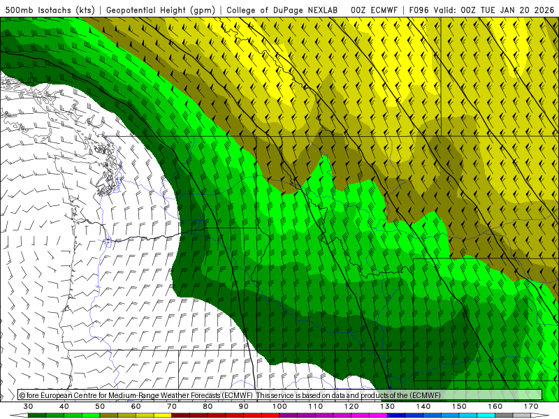
Task: Click the '140' label on color scale
Action: (423, 406)
